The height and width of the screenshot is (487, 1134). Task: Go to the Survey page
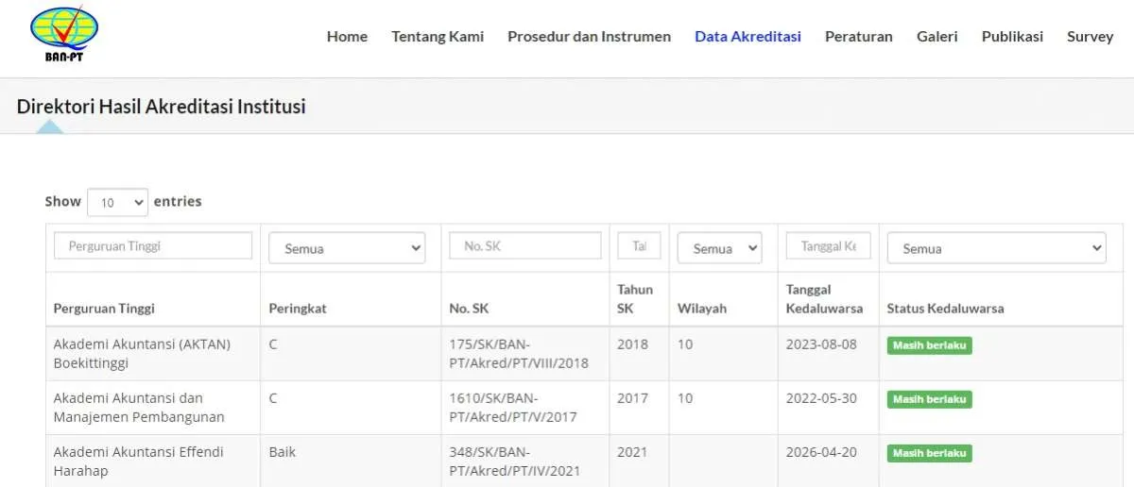coord(1090,37)
